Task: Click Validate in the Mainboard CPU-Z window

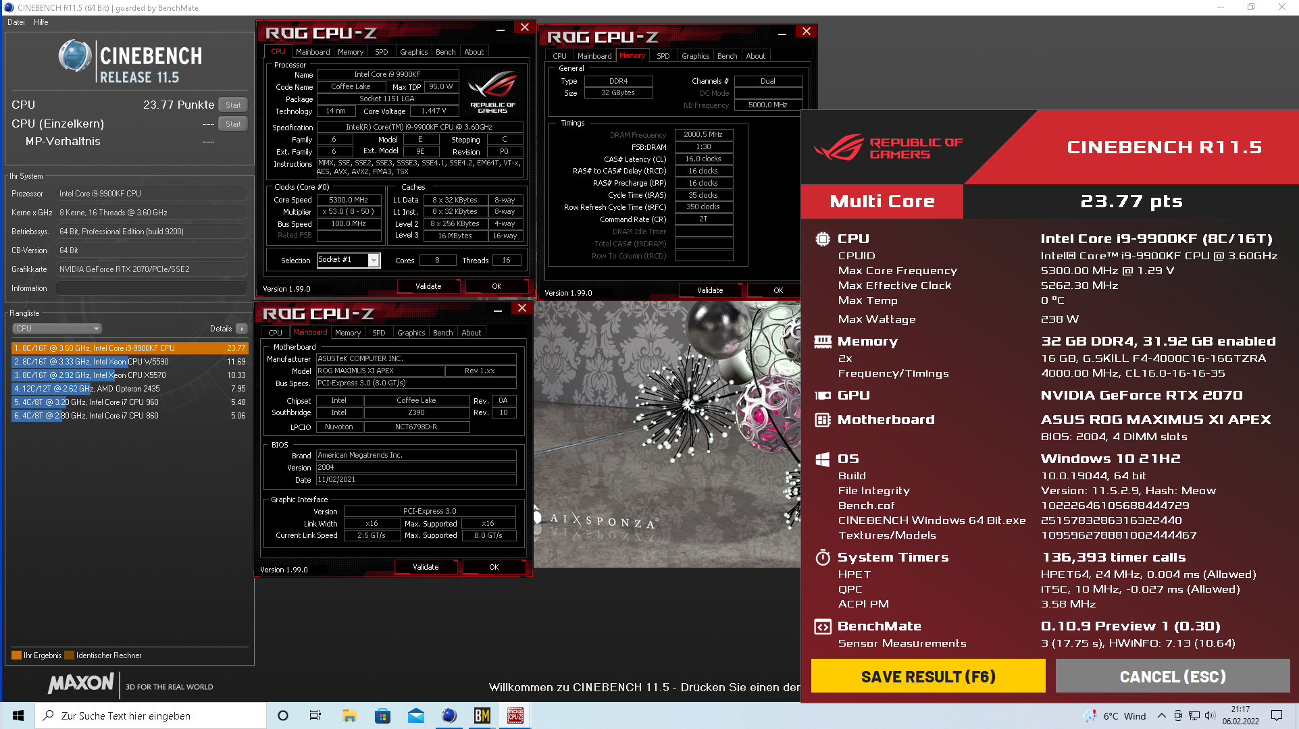Action: click(x=426, y=567)
